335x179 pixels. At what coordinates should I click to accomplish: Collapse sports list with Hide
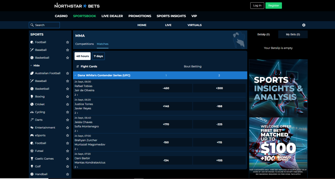pos(35,66)
